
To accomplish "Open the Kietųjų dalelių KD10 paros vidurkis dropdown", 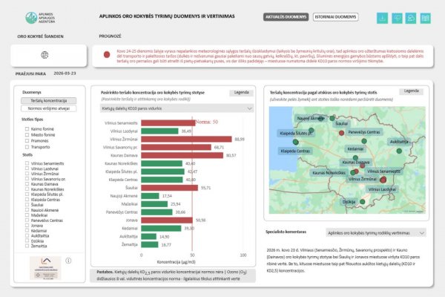I will [177, 108].
